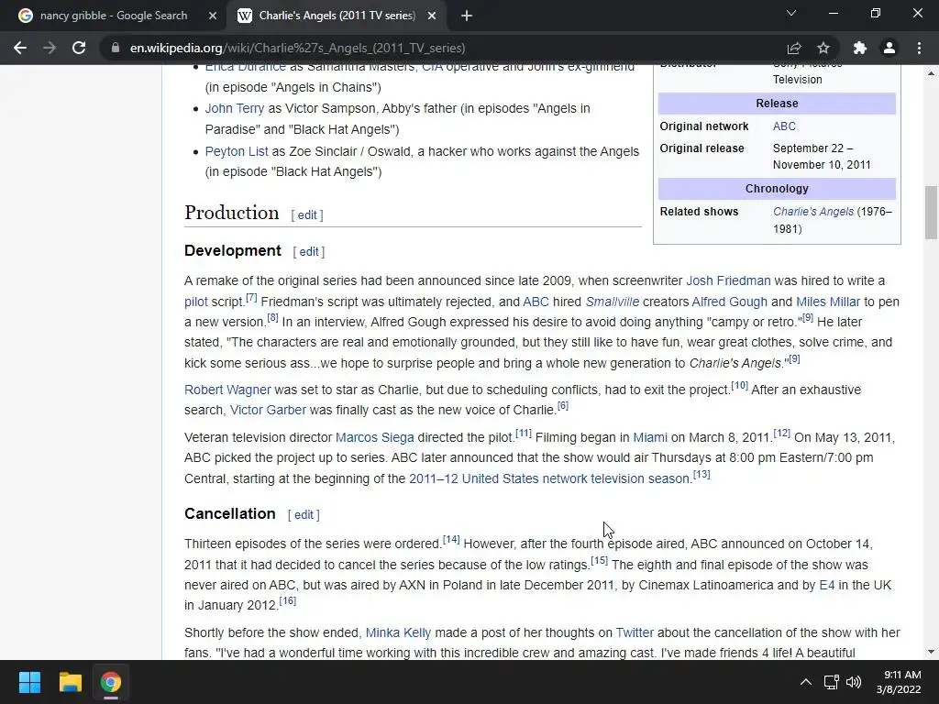
Task: Select the Charlie's Angels (2011 TV series) tab
Action: click(x=337, y=16)
